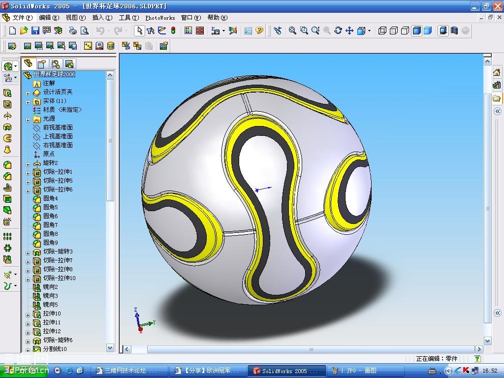The width and height of the screenshot is (504, 378).
Task: Toggle Hidden Lines Visible display mode
Action: coord(393,31)
